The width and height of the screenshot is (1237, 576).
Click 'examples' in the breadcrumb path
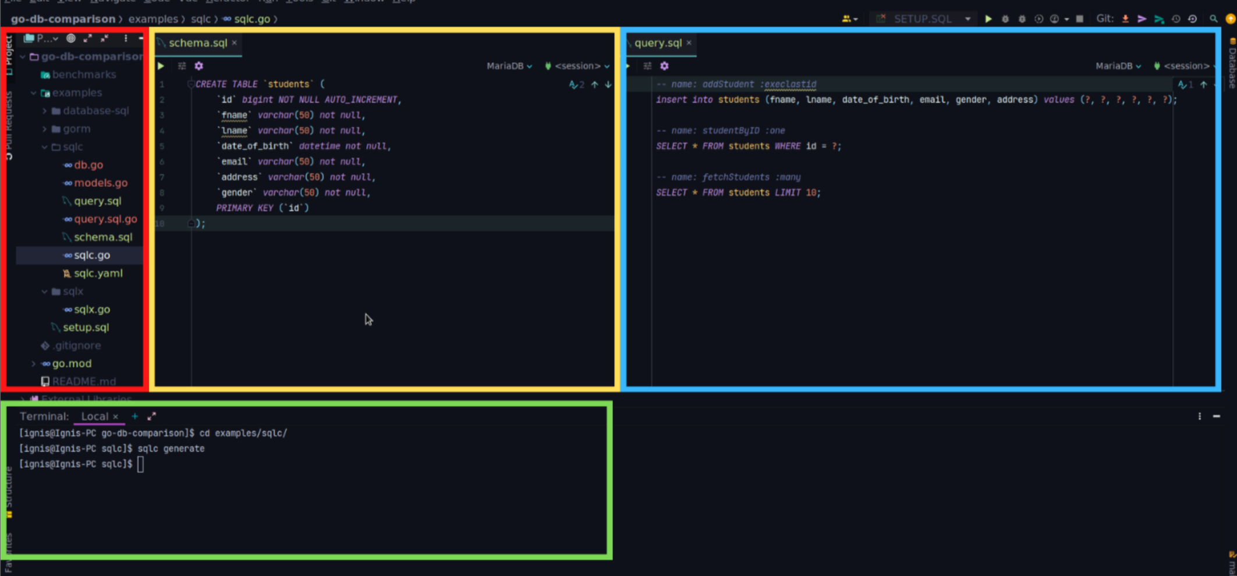pyautogui.click(x=153, y=19)
